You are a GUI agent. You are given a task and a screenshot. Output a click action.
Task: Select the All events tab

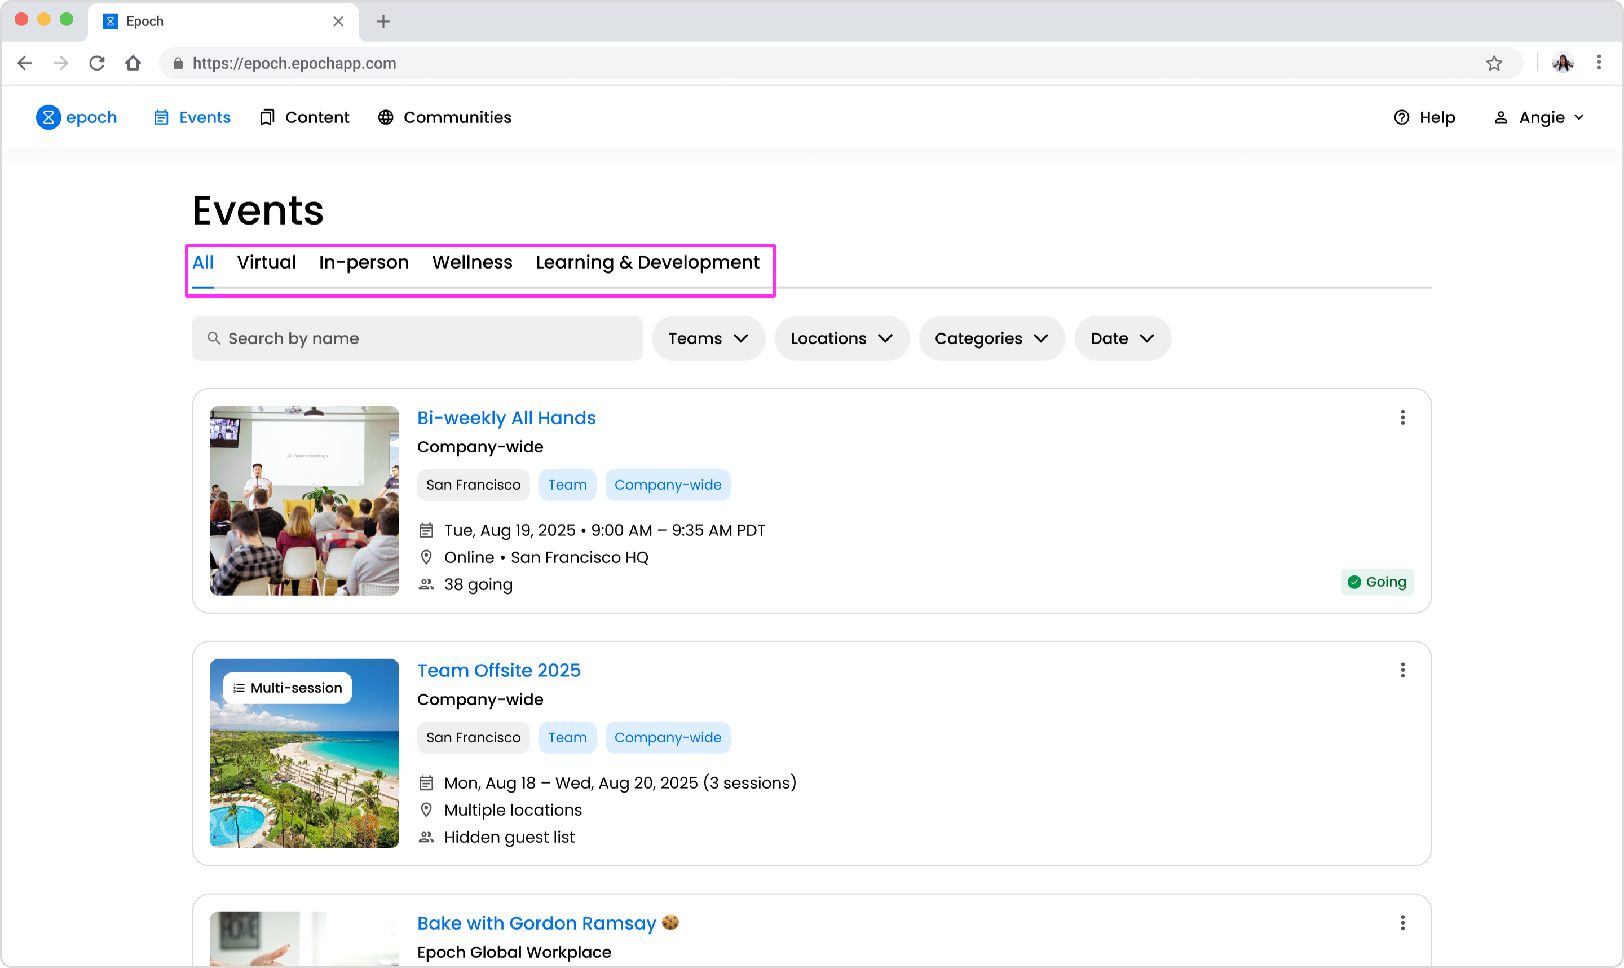203,262
